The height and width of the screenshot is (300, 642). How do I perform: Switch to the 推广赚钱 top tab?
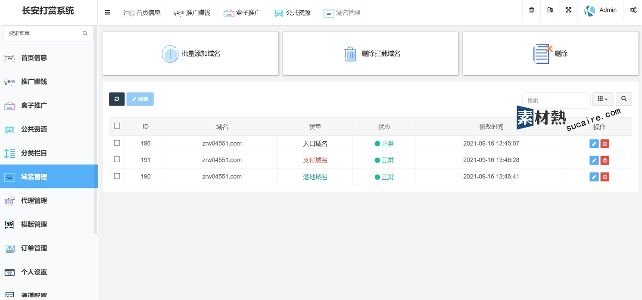pos(192,12)
